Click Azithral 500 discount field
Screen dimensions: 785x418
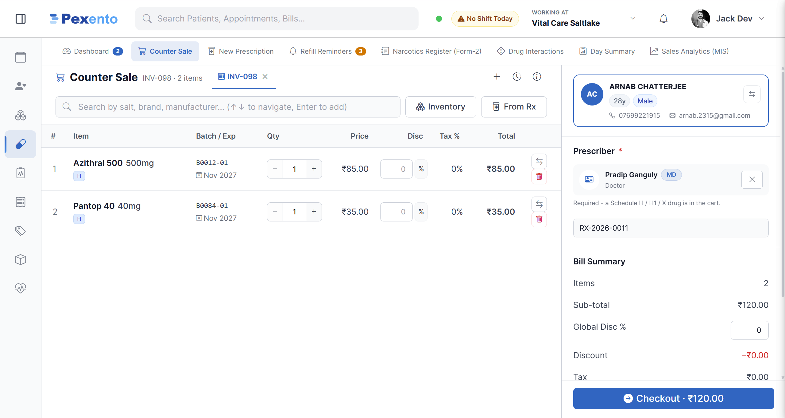click(396, 169)
